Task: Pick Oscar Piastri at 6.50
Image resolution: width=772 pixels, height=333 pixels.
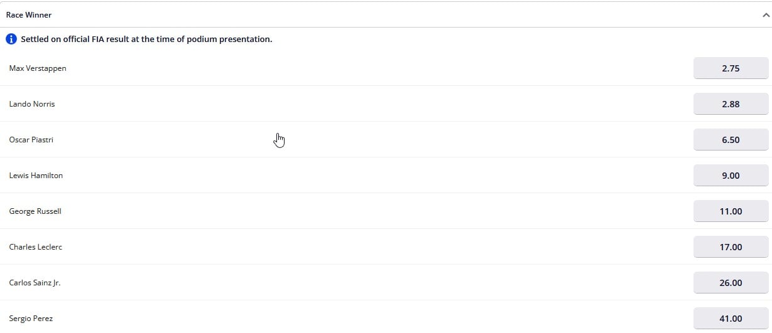Action: coord(731,140)
